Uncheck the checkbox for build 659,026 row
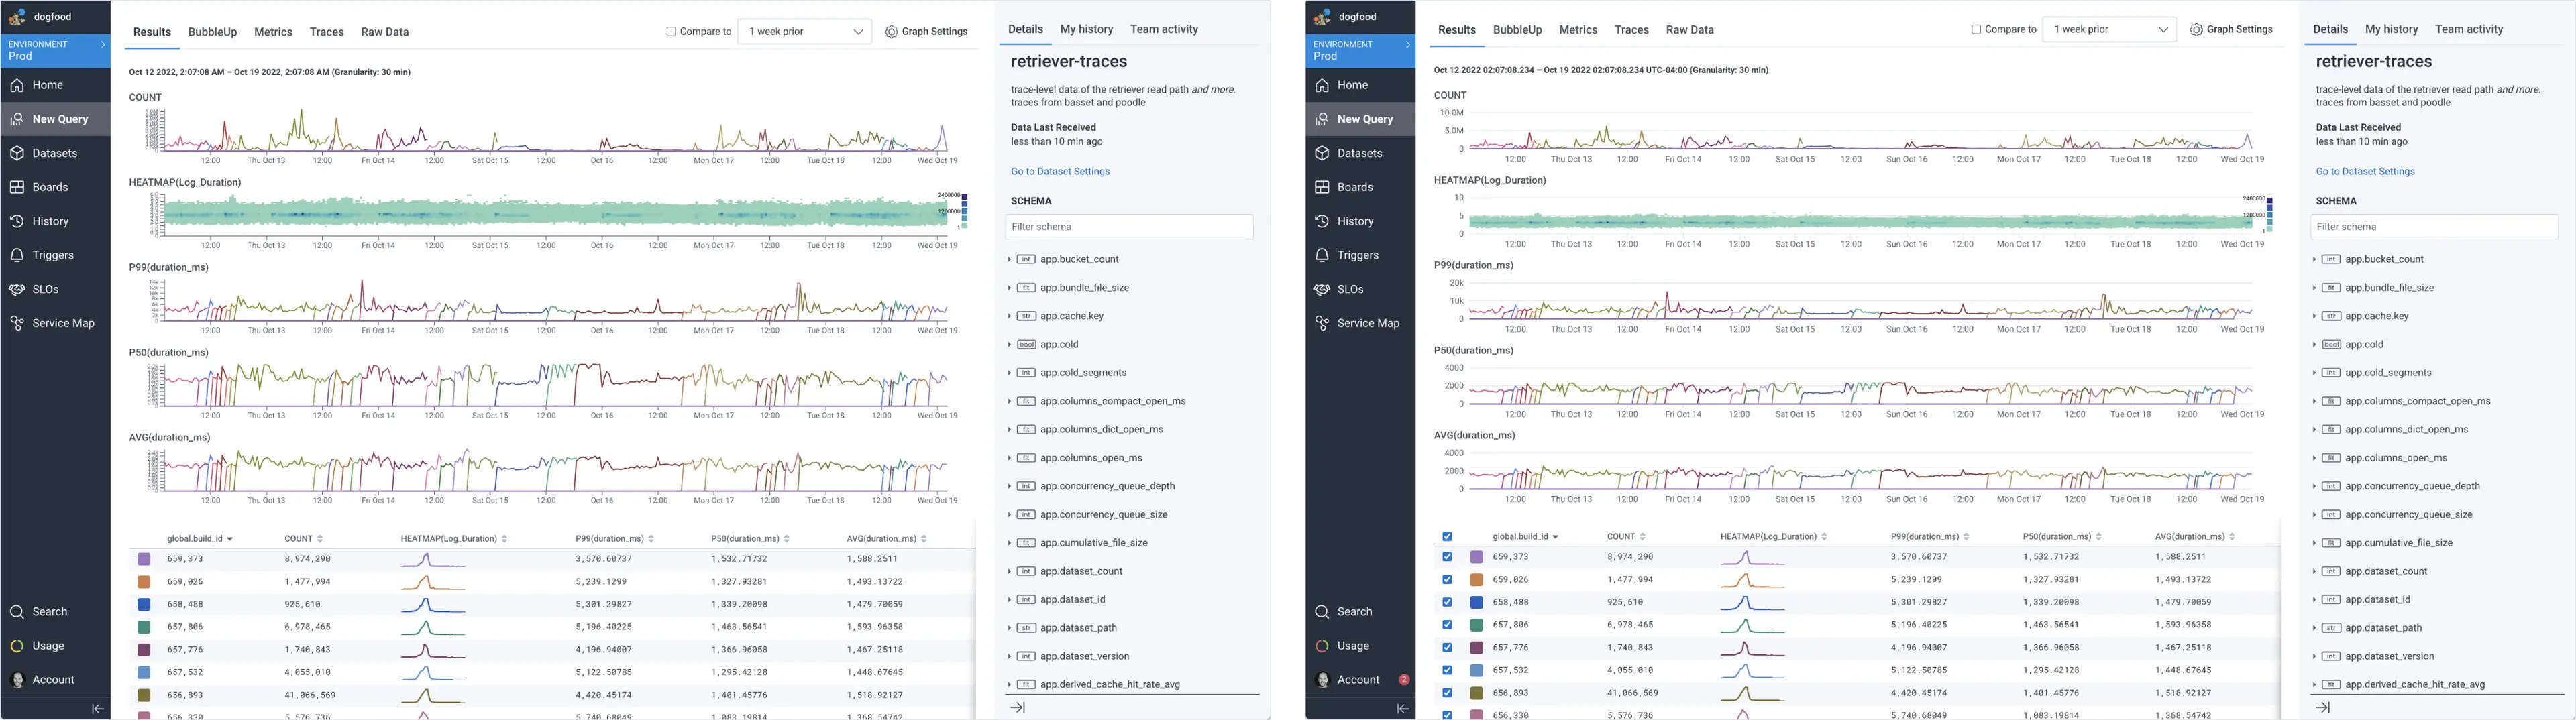2576x720 pixels. point(1447,579)
